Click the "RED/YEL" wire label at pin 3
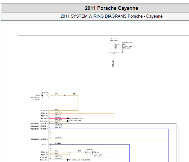This screenshot has width=189, height=162. click(x=58, y=115)
